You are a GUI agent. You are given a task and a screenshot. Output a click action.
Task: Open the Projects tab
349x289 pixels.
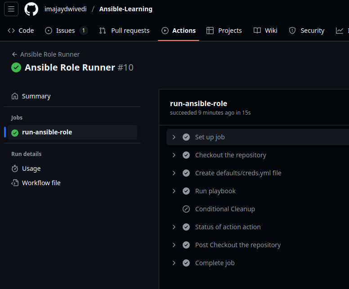[224, 31]
